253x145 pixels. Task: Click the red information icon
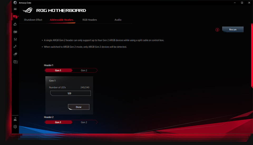click(217, 30)
